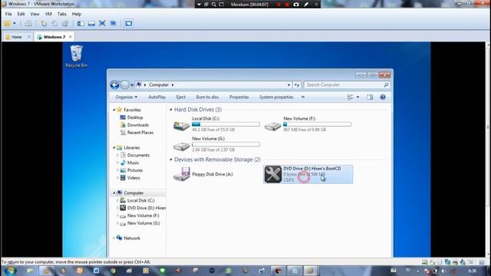Show more toolbar commands chevron
The image size is (491, 276).
tap(303, 97)
